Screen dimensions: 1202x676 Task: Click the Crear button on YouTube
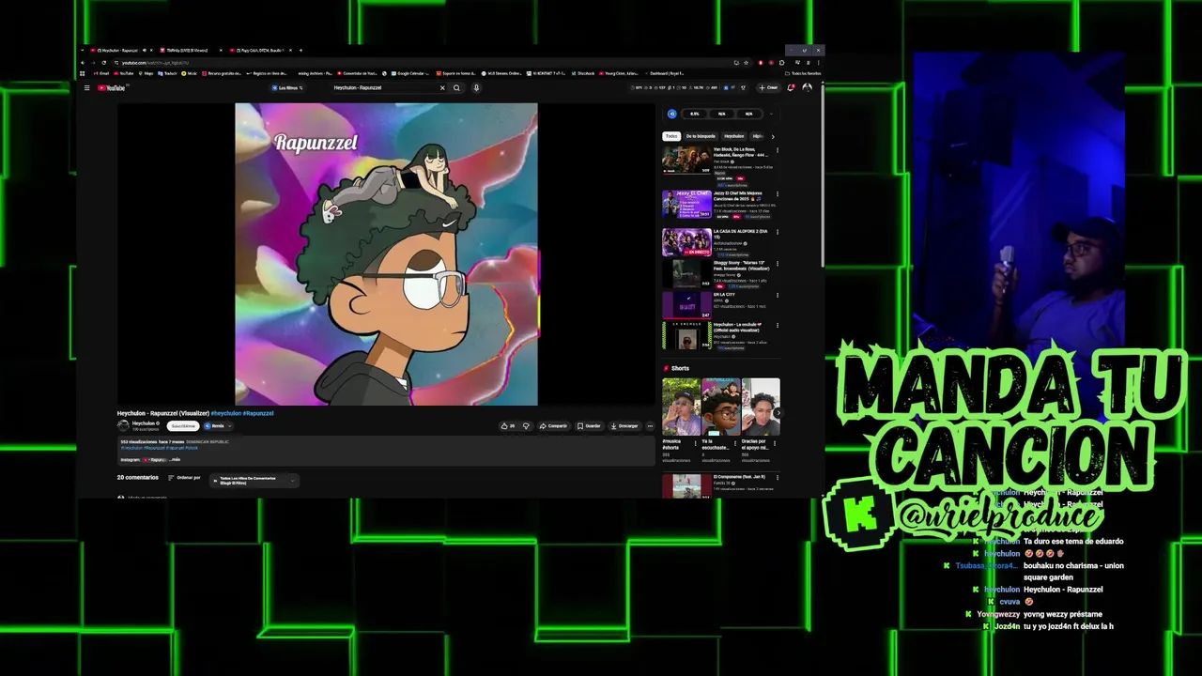coord(770,87)
